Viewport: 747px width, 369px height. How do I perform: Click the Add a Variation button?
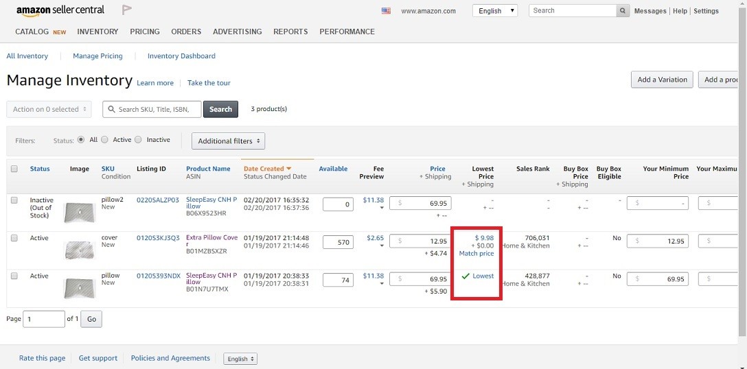pyautogui.click(x=662, y=80)
